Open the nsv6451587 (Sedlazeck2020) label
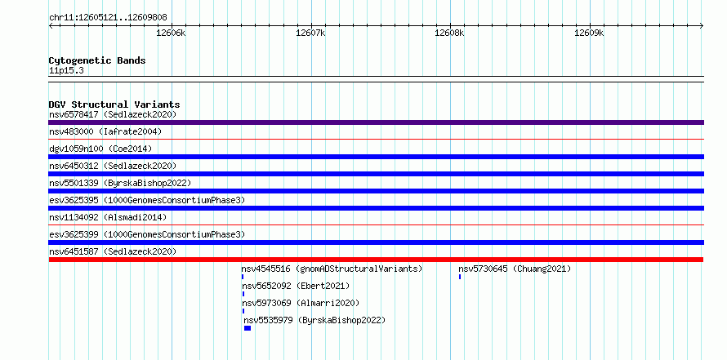Screen dimensions: 727x360 click(x=113, y=251)
